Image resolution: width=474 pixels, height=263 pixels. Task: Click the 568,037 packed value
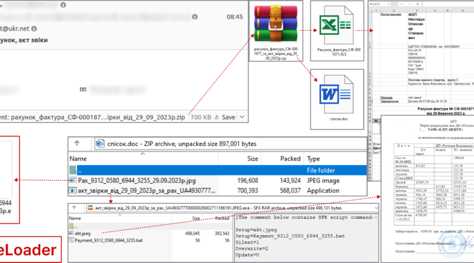click(290, 191)
